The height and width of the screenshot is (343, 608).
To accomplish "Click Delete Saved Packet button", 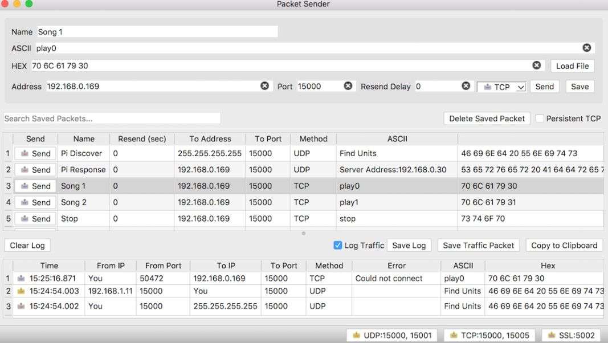I will pos(487,119).
